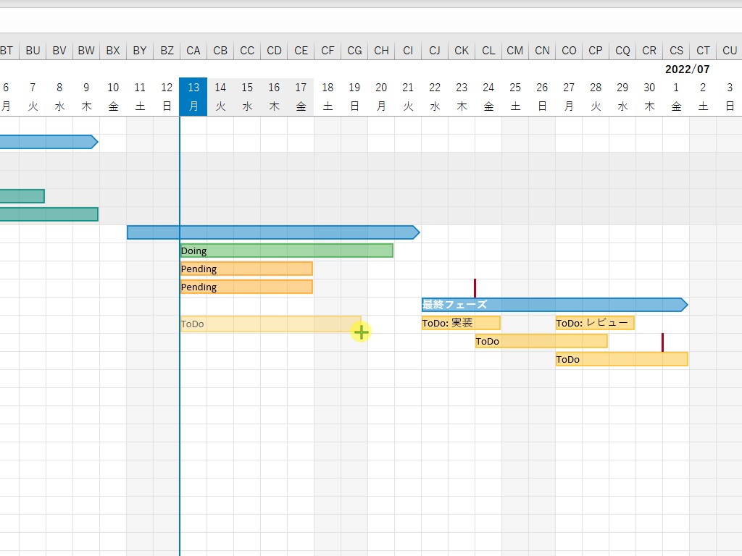
Task: Select the upper Pending task bar
Action: click(246, 269)
